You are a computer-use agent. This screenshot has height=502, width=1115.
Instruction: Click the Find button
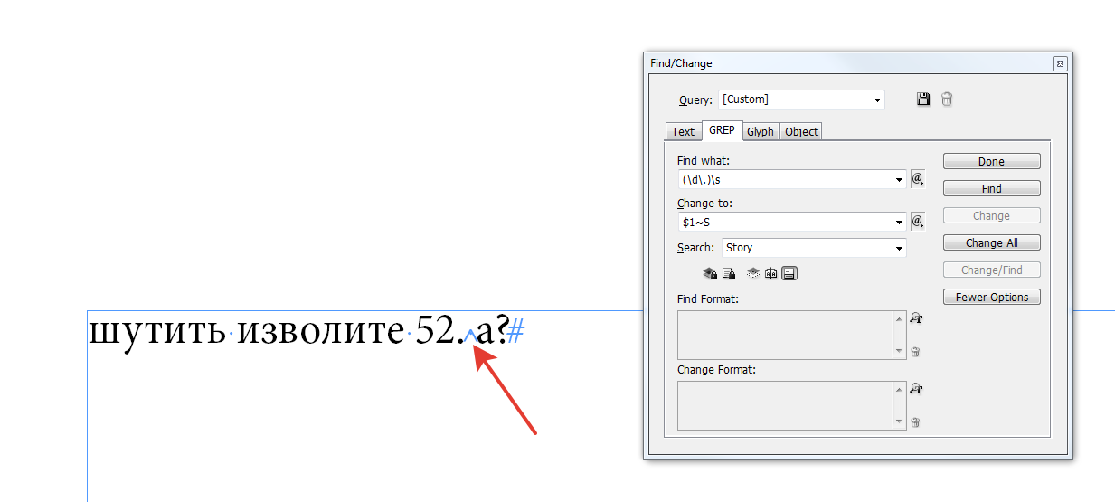tap(991, 189)
